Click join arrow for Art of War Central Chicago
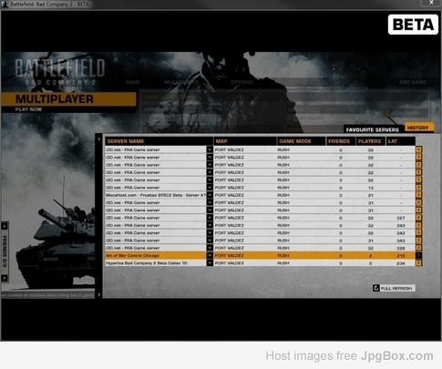Viewport: 442px width, 369px height. [x=418, y=255]
